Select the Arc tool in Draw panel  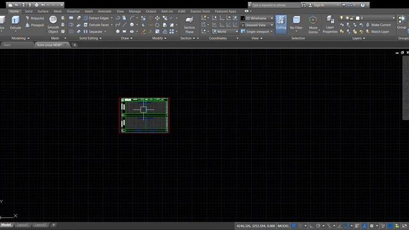pos(132,18)
